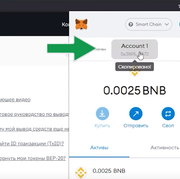This screenshot has height=179, width=180.
Task: Copy address via Account 1 button
Action: pos(134,50)
